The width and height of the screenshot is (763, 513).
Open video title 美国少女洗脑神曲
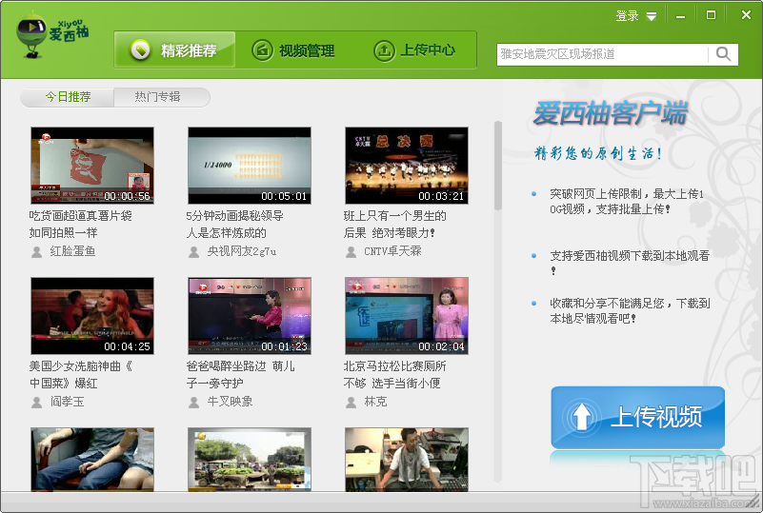click(x=81, y=366)
